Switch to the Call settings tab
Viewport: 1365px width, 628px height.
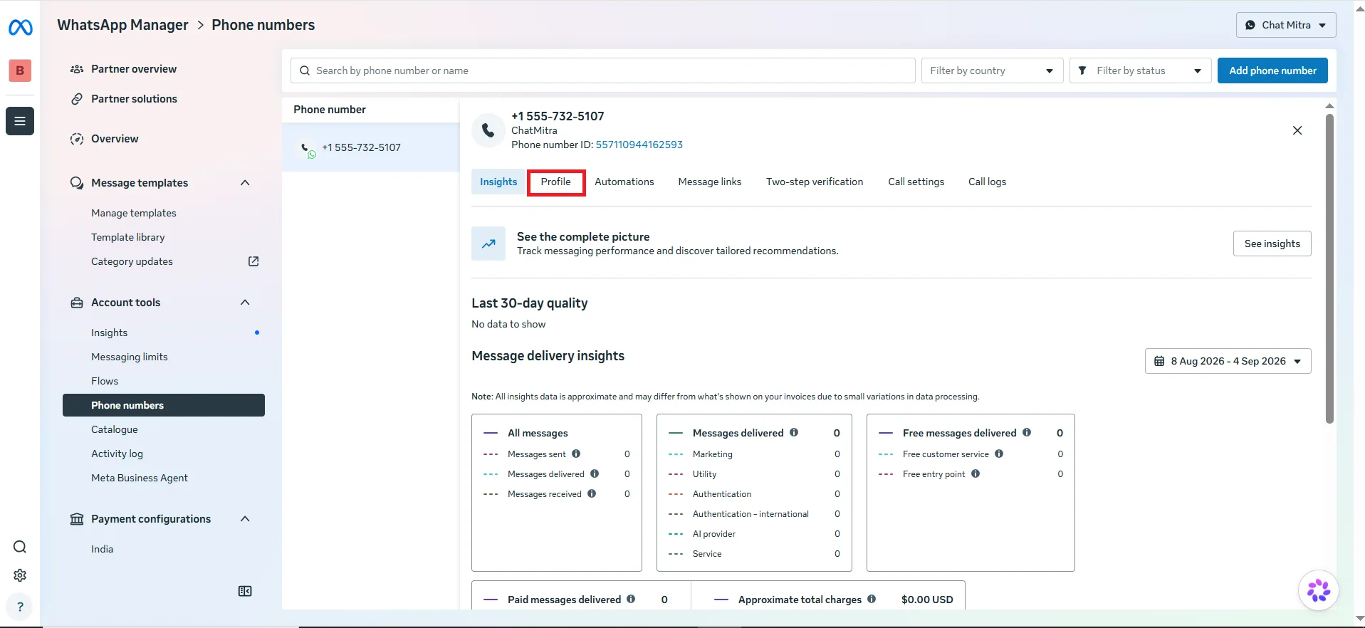click(916, 182)
